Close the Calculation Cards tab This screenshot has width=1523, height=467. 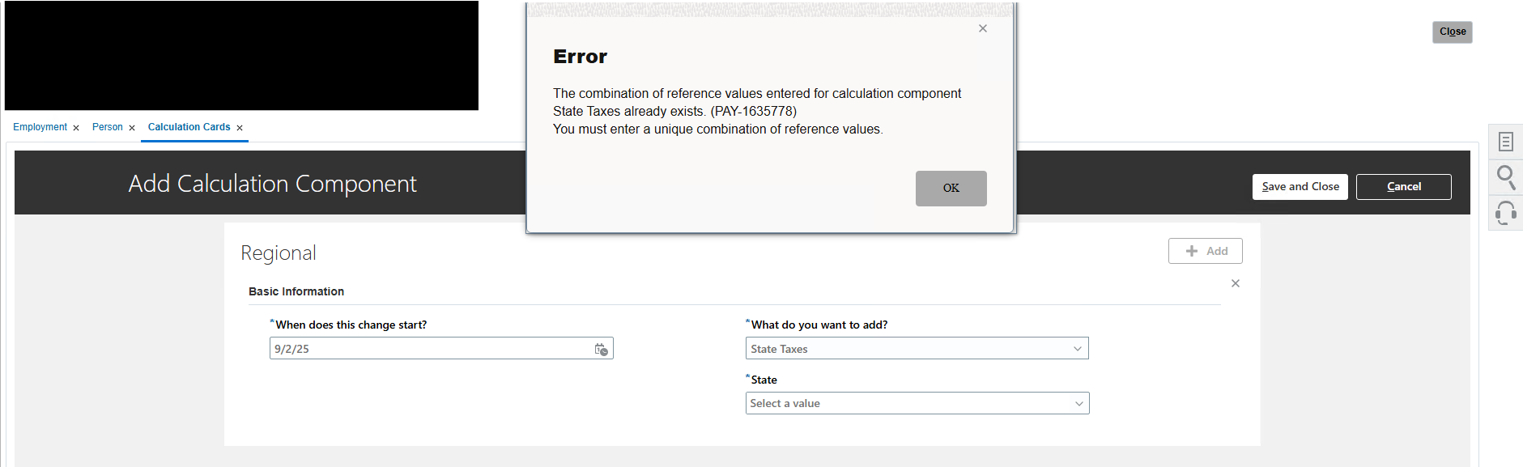(x=240, y=128)
